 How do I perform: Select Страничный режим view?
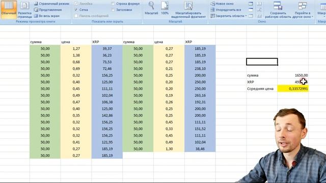51,4
